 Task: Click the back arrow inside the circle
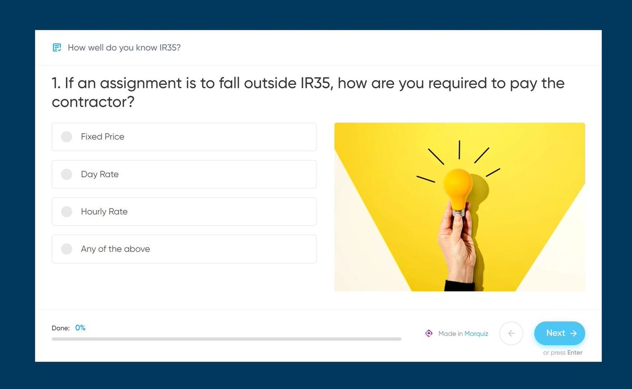(511, 333)
